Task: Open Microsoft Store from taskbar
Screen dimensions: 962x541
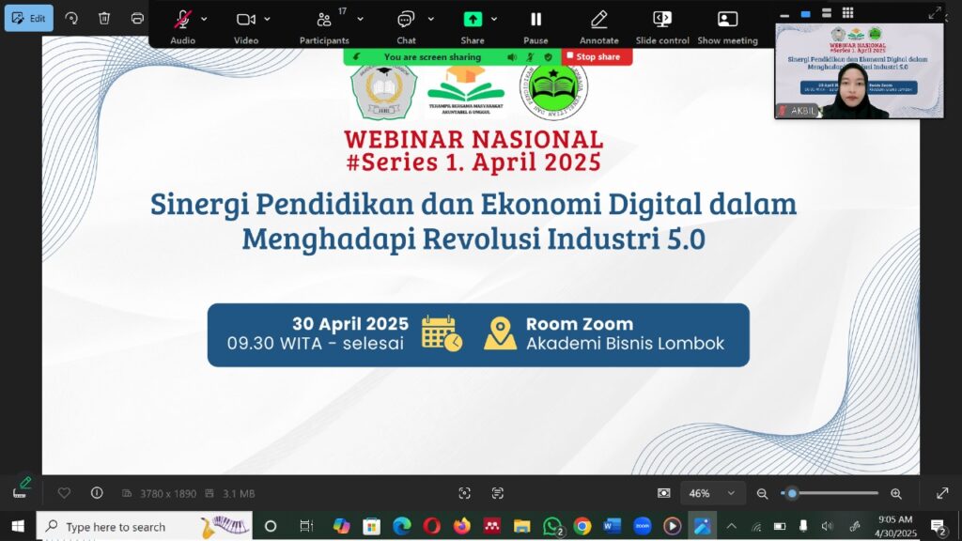Action: (x=371, y=526)
